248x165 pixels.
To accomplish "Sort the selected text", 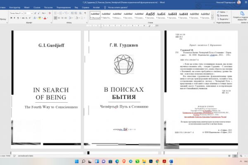I will pyautogui.click(x=81, y=13).
